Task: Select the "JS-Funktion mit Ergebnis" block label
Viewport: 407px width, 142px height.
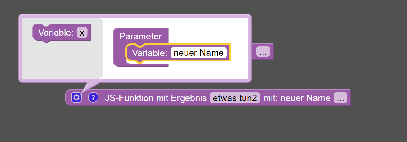Action: pyautogui.click(x=156, y=98)
